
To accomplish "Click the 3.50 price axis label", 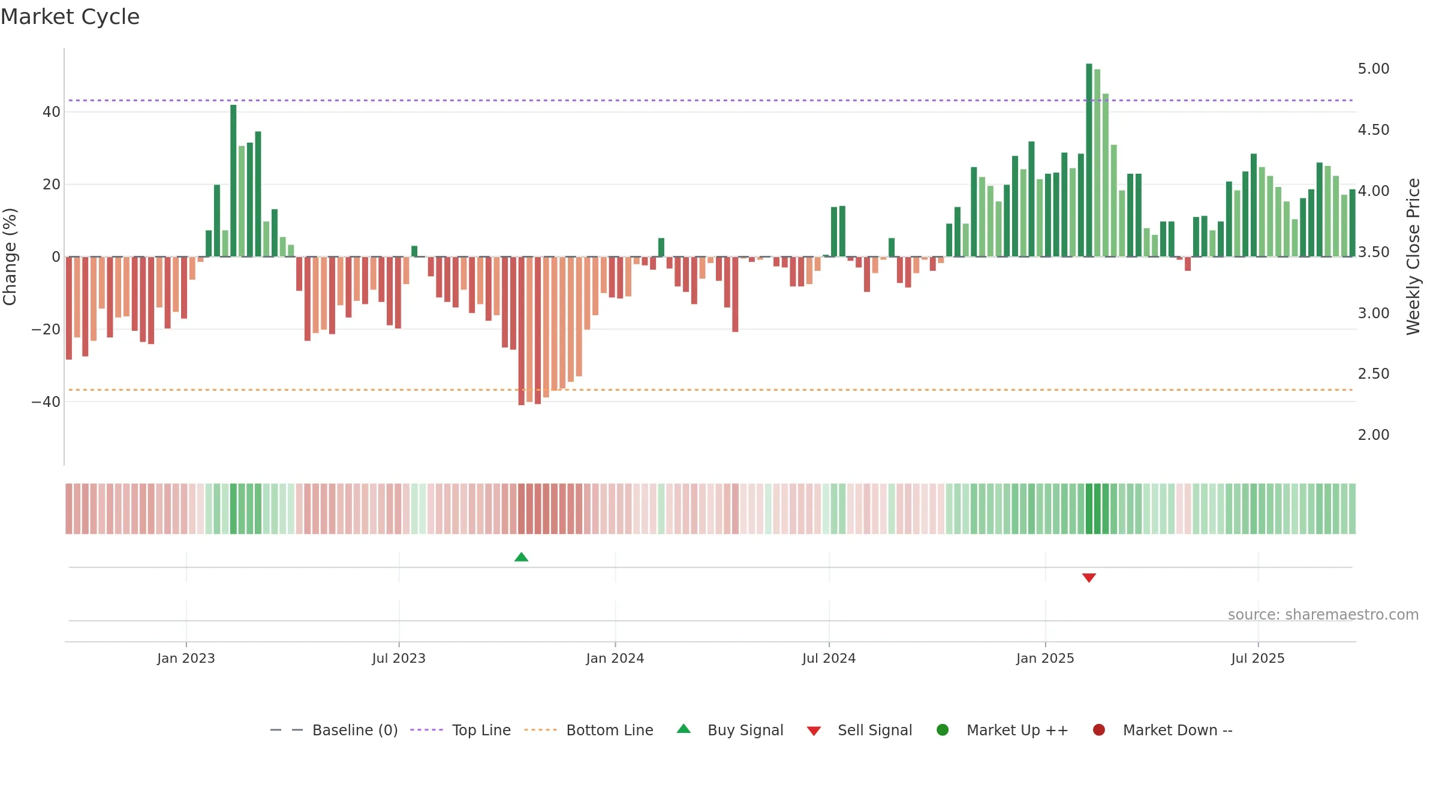I will click(x=1374, y=252).
